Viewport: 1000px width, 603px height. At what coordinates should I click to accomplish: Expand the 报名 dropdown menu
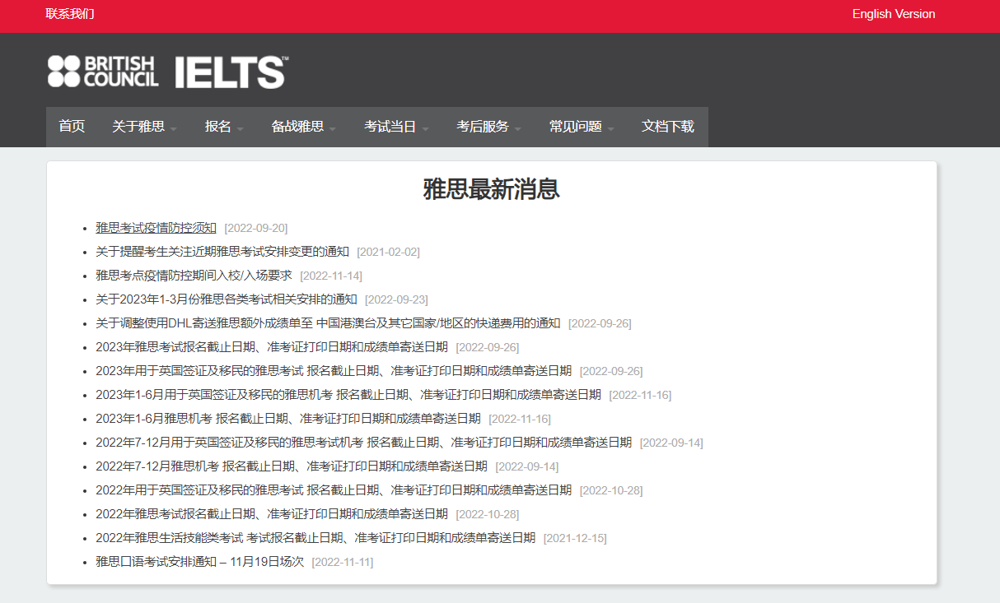[224, 127]
